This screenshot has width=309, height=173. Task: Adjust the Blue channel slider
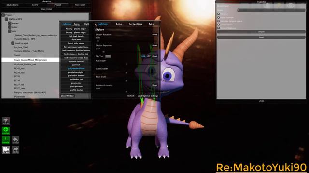point(126,81)
